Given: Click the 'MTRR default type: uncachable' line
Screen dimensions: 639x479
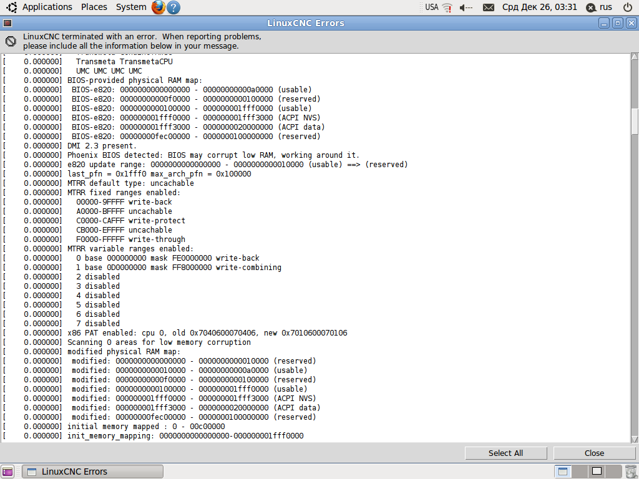Looking at the screenshot, I should click(x=130, y=183).
